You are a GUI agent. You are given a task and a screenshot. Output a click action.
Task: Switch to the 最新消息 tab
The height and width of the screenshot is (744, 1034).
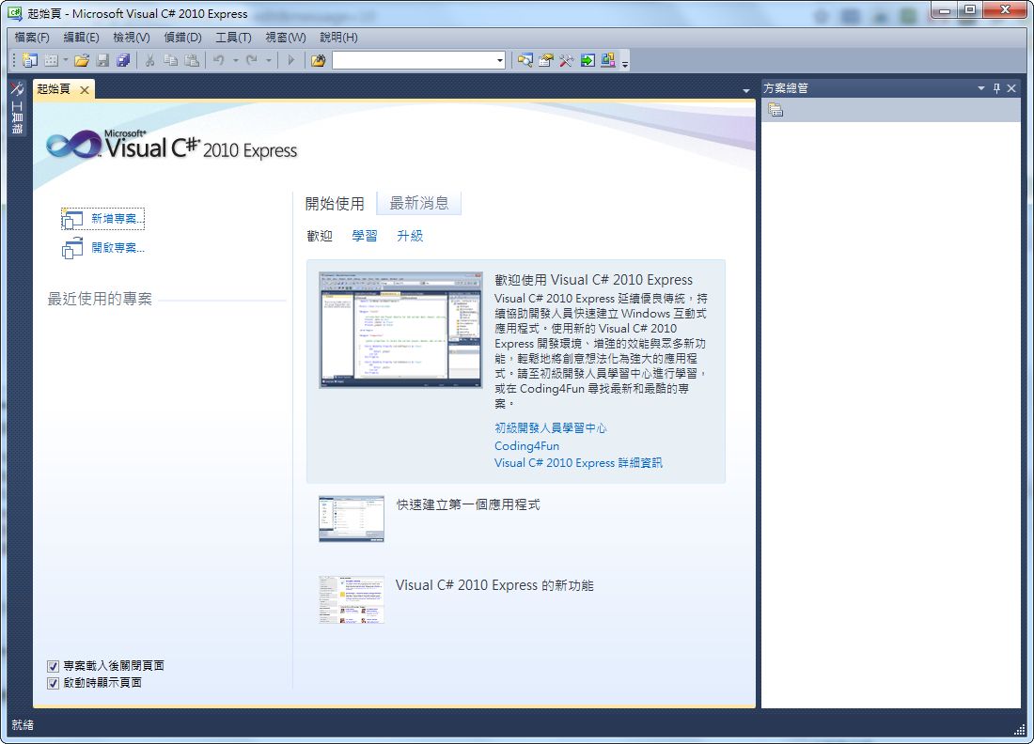(x=418, y=203)
